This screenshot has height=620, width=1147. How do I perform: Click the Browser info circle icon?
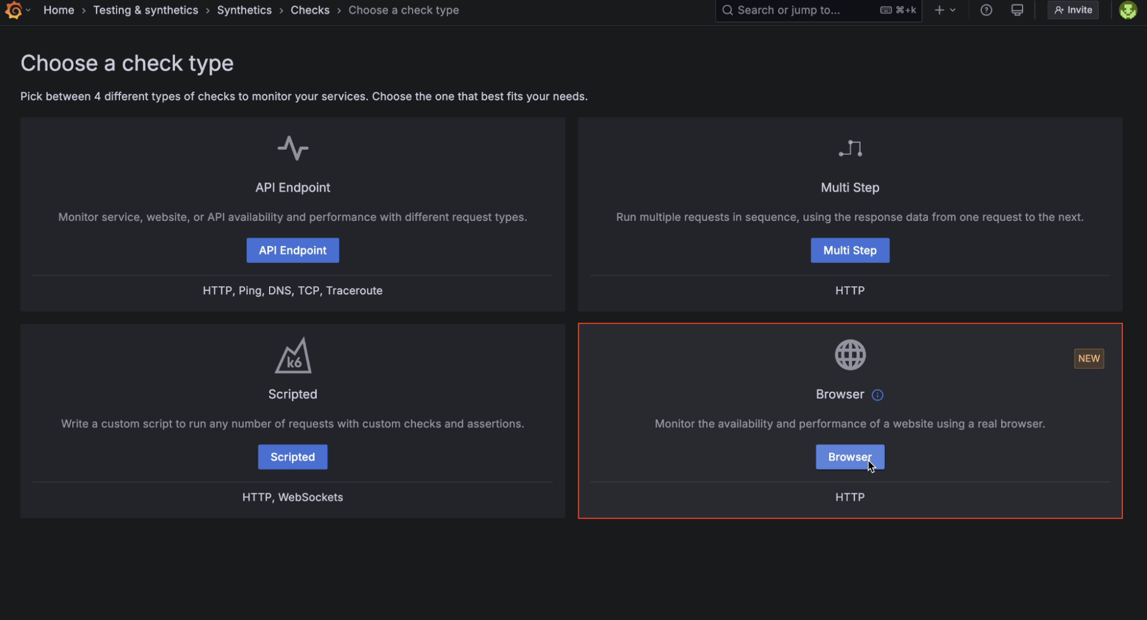click(x=877, y=395)
